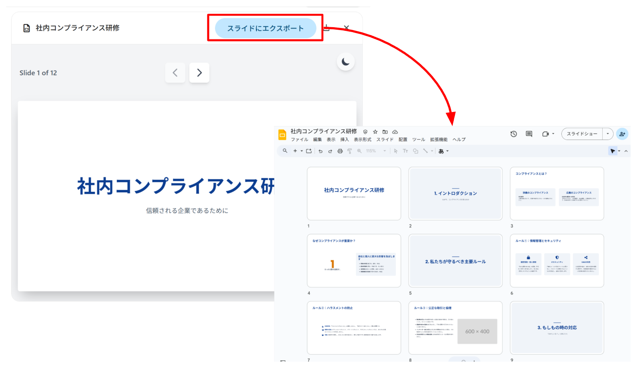Screen dimensions: 638x370
Task: Click the pointer mode button in the toolbar
Action: [612, 151]
